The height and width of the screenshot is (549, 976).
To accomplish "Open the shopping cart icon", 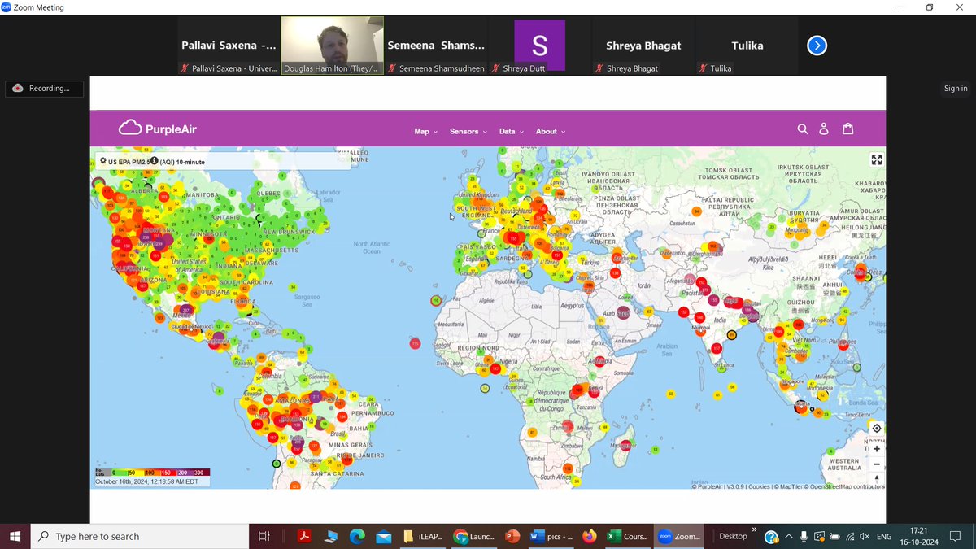I will [x=847, y=129].
